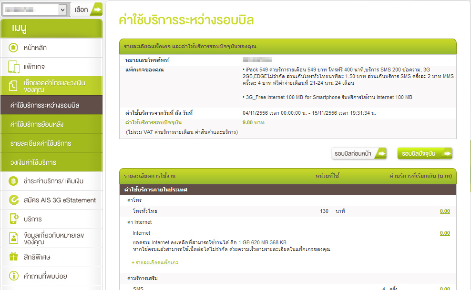471x290 pixels.
Task: Open the หน้าหลัก menu item
Action: [x=51, y=48]
